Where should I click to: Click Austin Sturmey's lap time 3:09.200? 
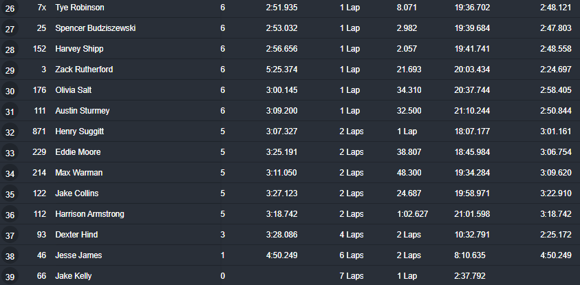[x=281, y=111]
